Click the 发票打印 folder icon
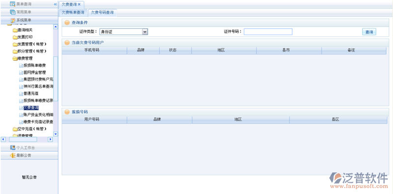 (x=15, y=37)
